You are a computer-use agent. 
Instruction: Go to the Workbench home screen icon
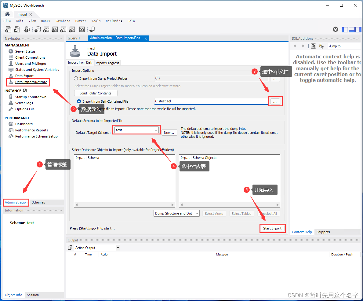[x=7, y=14]
